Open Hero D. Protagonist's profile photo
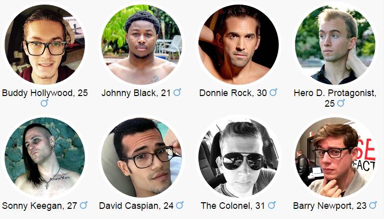Image resolution: width=384 pixels, height=219 pixels. (x=335, y=45)
